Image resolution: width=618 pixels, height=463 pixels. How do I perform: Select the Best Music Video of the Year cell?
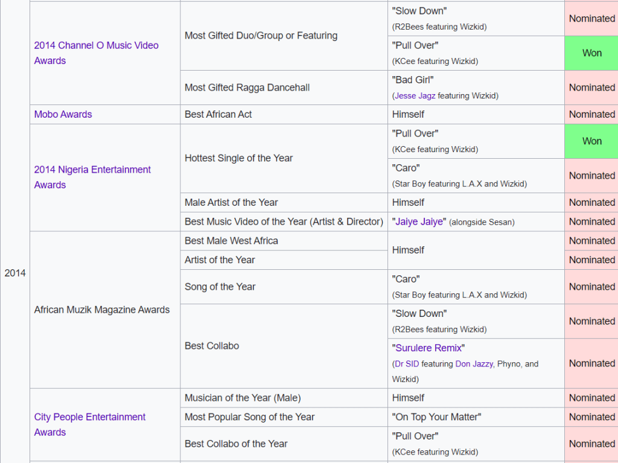click(x=284, y=222)
